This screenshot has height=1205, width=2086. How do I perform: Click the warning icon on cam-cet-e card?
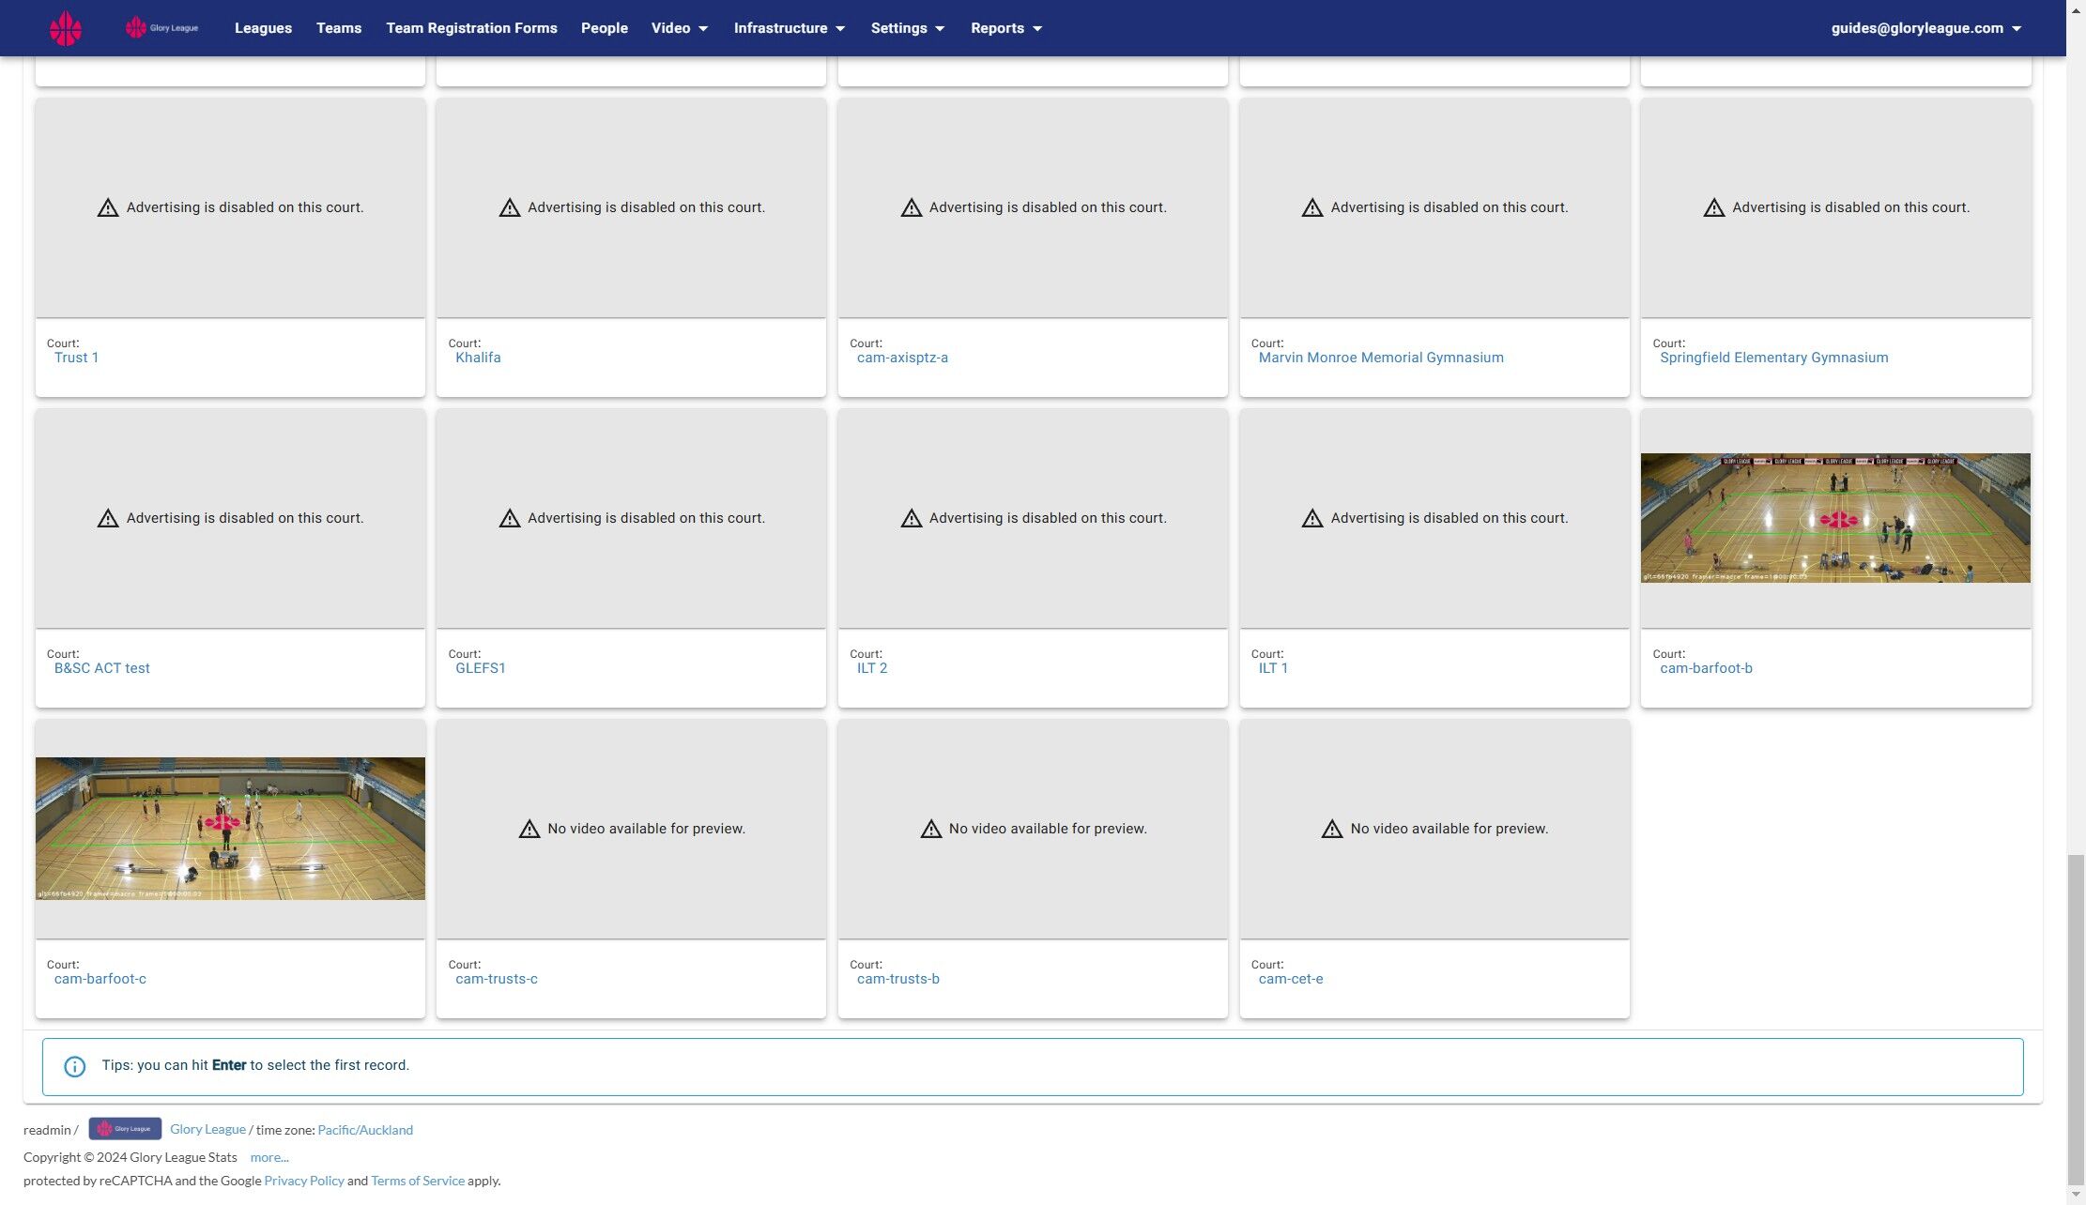(1332, 829)
